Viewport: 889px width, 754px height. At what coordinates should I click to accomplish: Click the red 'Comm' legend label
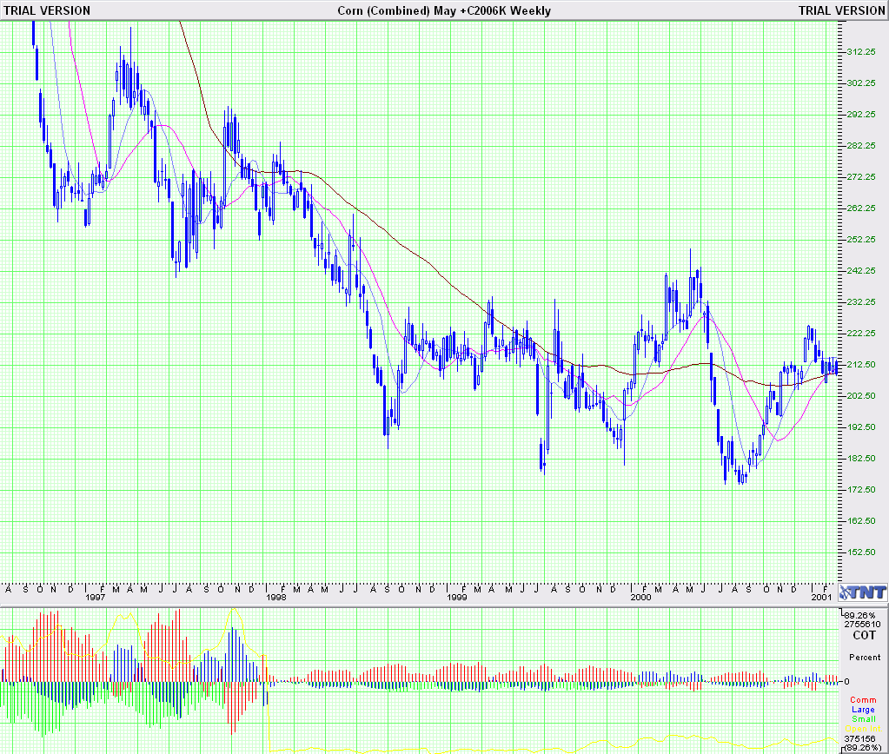[x=863, y=699]
